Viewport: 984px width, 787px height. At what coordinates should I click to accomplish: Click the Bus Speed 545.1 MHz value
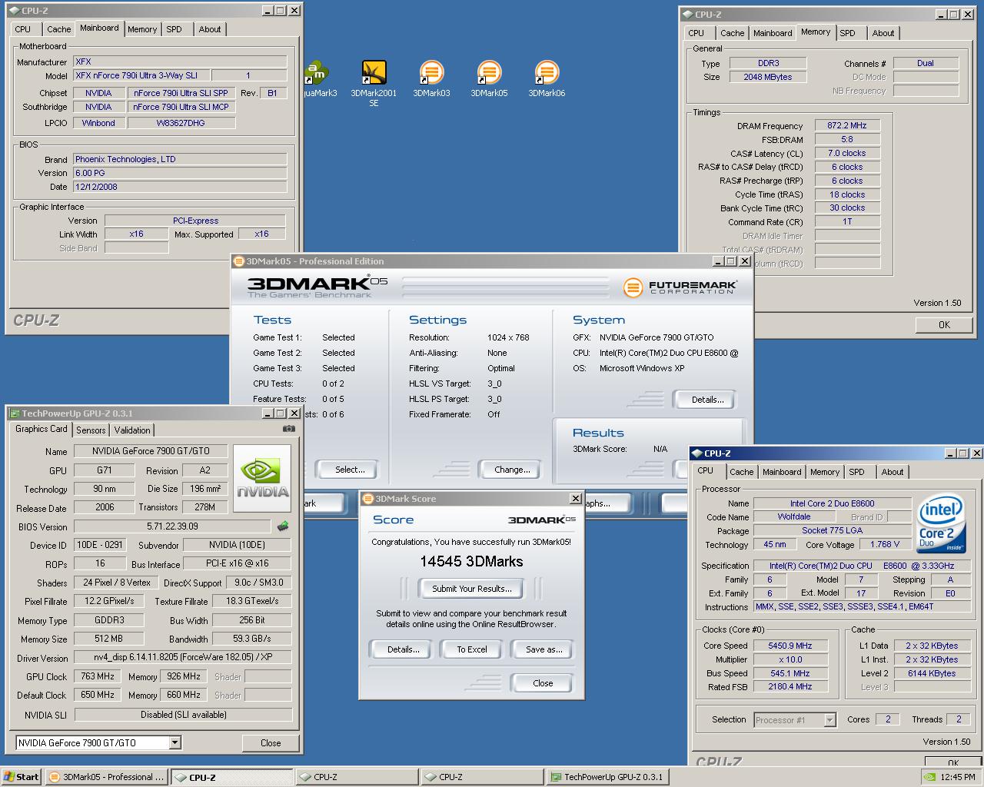click(790, 673)
